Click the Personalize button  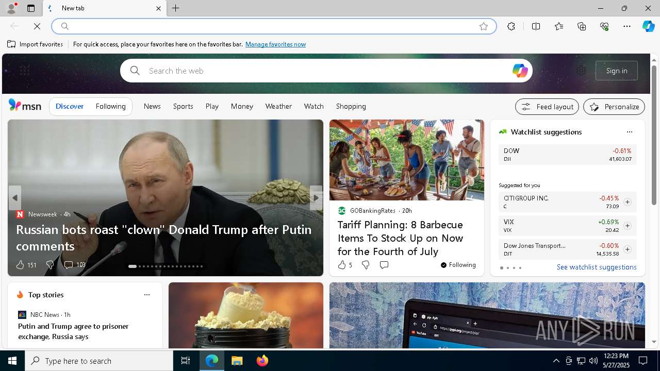[614, 107]
